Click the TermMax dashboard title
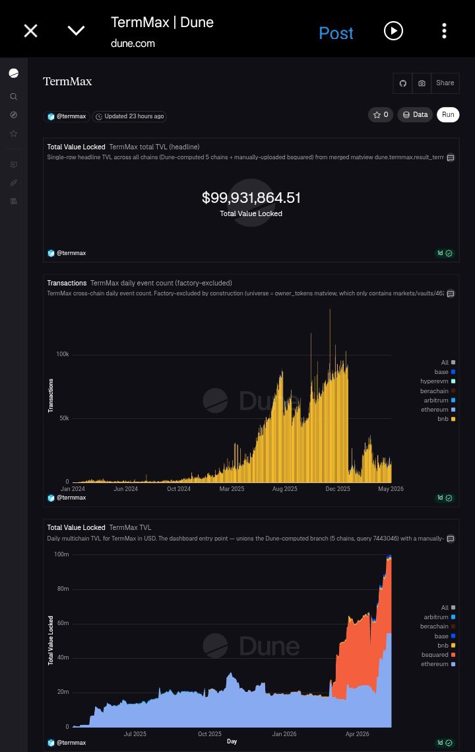 click(67, 81)
